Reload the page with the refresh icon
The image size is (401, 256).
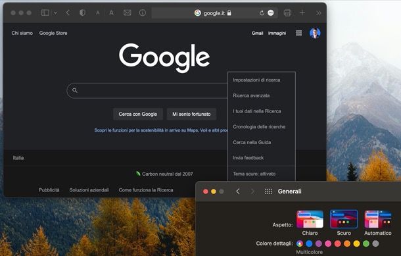pos(262,13)
